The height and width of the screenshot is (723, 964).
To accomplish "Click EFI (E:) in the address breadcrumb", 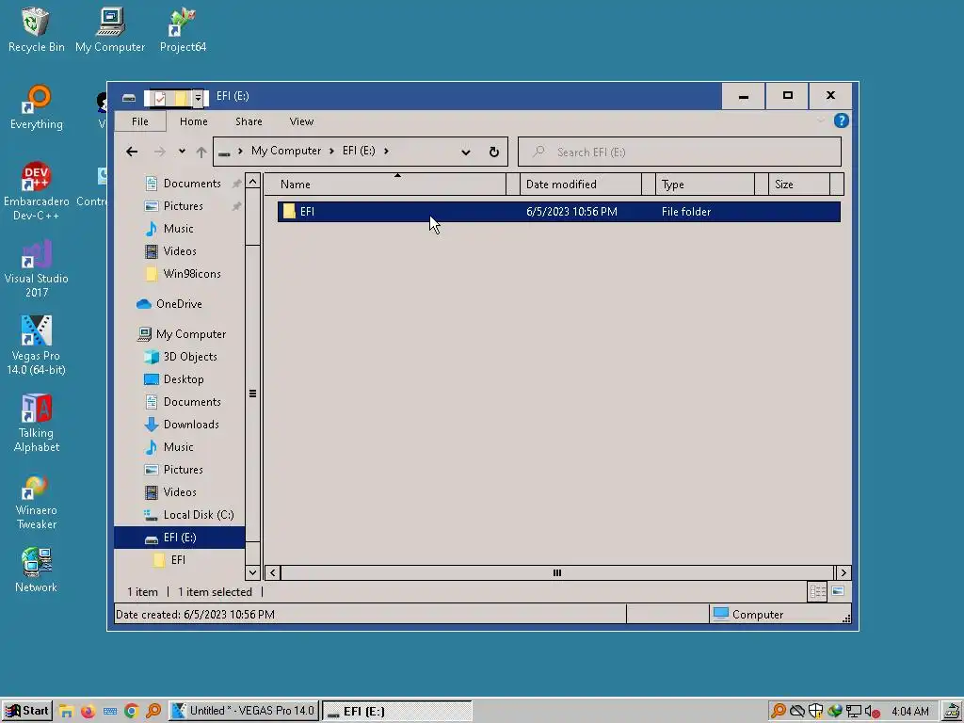I will [359, 151].
